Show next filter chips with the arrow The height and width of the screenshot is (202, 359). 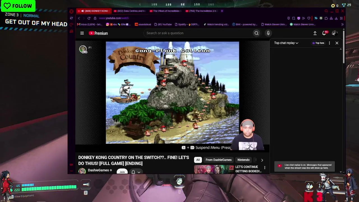(x=262, y=160)
